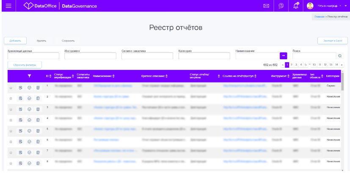Tick the checkbox for row 3
Image resolution: width=350 pixels, height=174 pixels.
(11, 110)
